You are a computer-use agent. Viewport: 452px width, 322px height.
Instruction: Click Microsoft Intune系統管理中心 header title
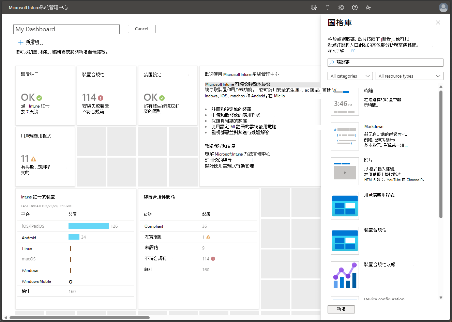(x=38, y=7)
